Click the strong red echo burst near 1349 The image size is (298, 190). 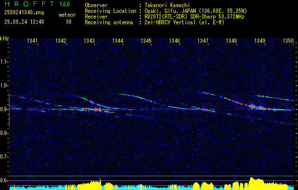257,107
